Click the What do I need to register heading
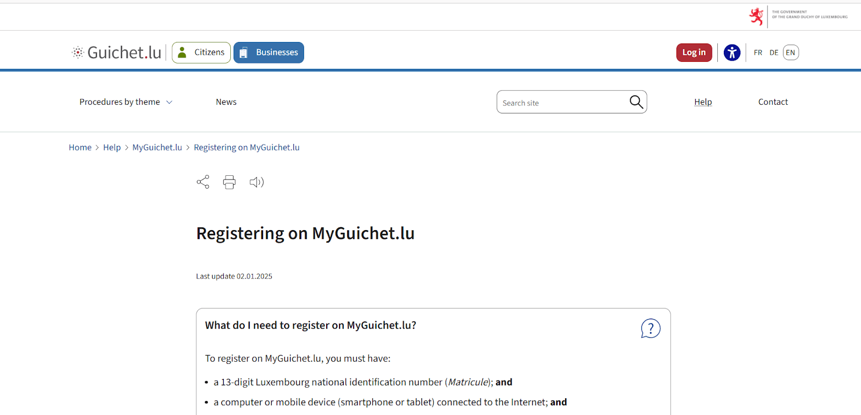 310,325
